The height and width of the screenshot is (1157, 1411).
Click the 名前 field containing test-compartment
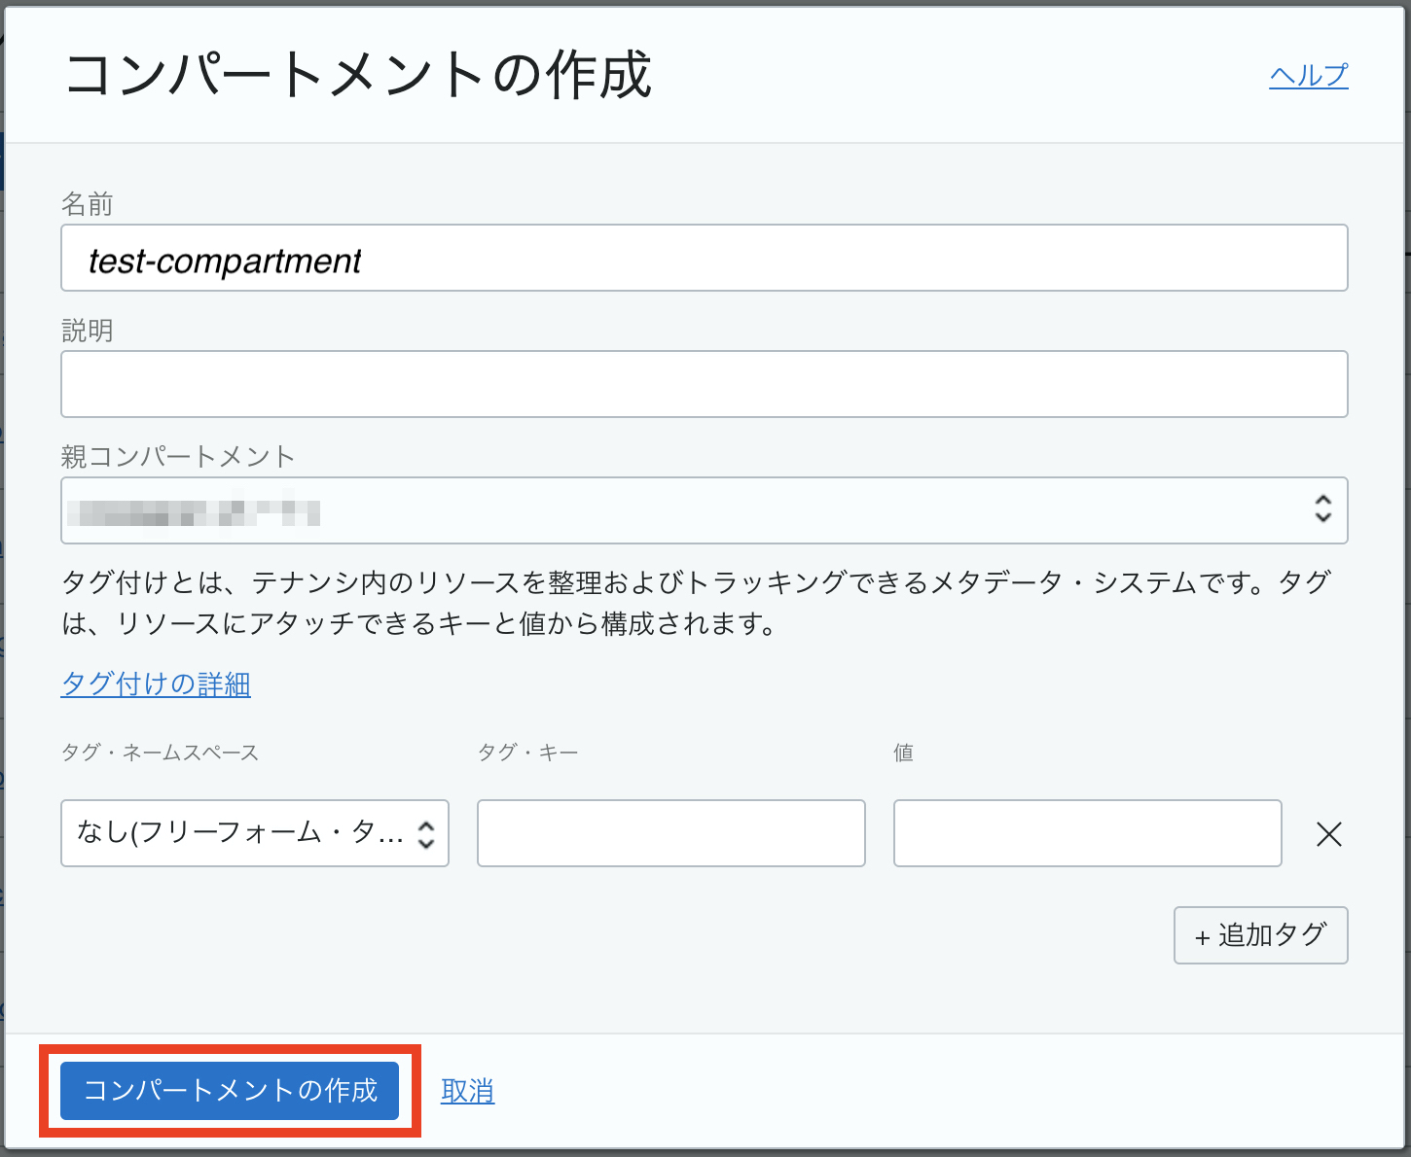tap(704, 259)
